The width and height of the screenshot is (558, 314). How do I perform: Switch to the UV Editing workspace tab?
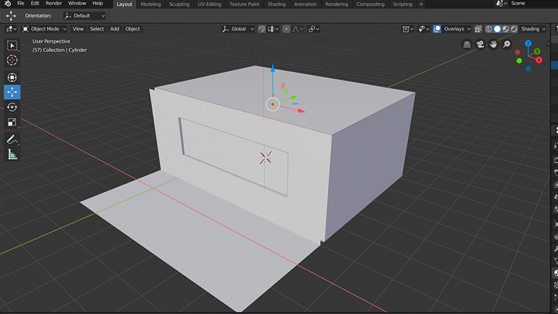(209, 4)
